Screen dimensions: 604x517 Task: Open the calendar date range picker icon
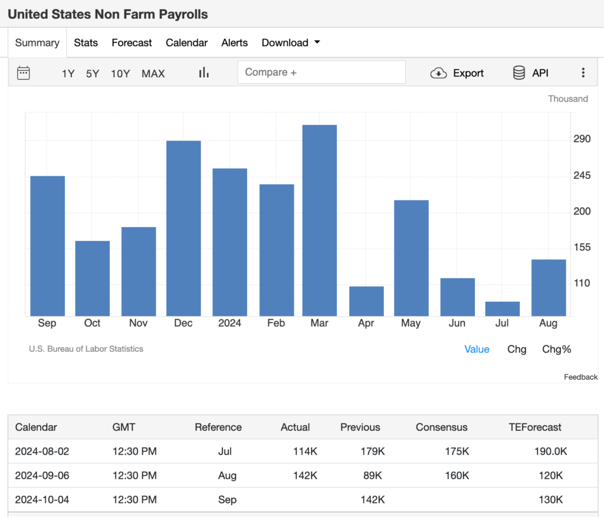point(24,73)
